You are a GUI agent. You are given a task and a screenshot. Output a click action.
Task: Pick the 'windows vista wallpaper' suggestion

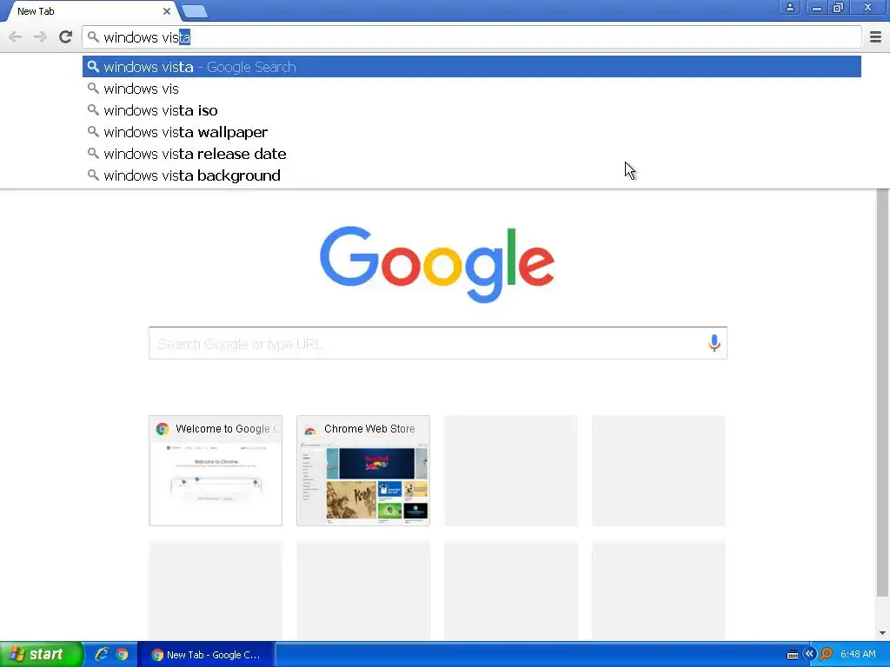[472, 132]
